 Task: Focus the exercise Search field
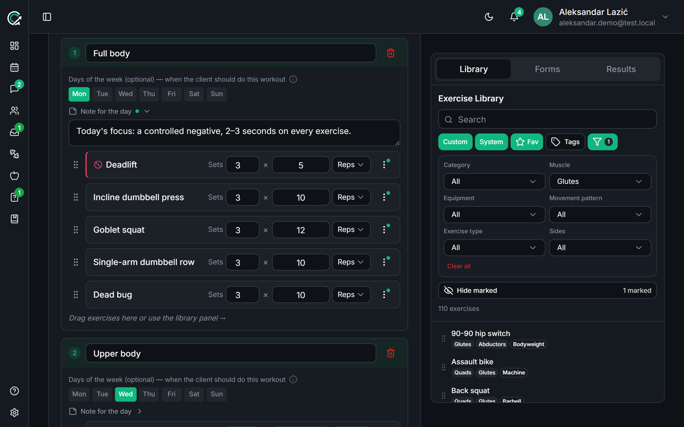point(547,120)
